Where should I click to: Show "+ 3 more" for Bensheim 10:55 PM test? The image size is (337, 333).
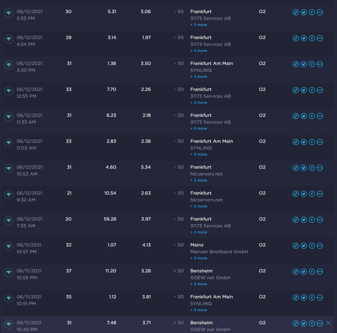pos(199,284)
